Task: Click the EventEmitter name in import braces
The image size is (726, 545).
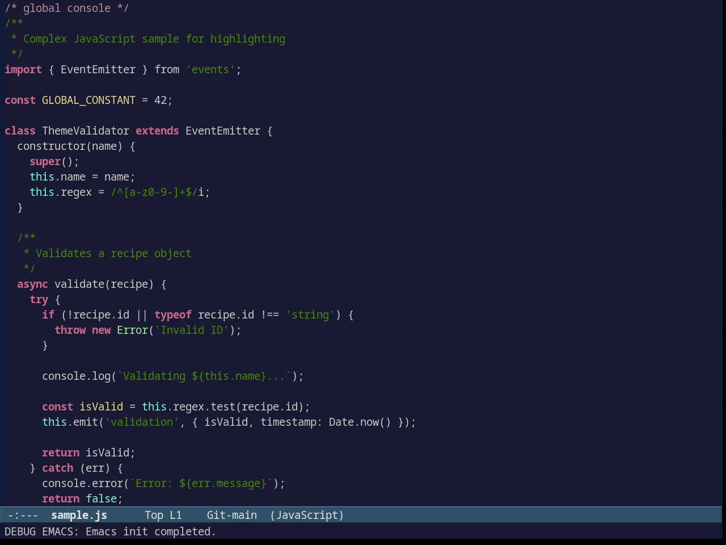Action: [98, 69]
